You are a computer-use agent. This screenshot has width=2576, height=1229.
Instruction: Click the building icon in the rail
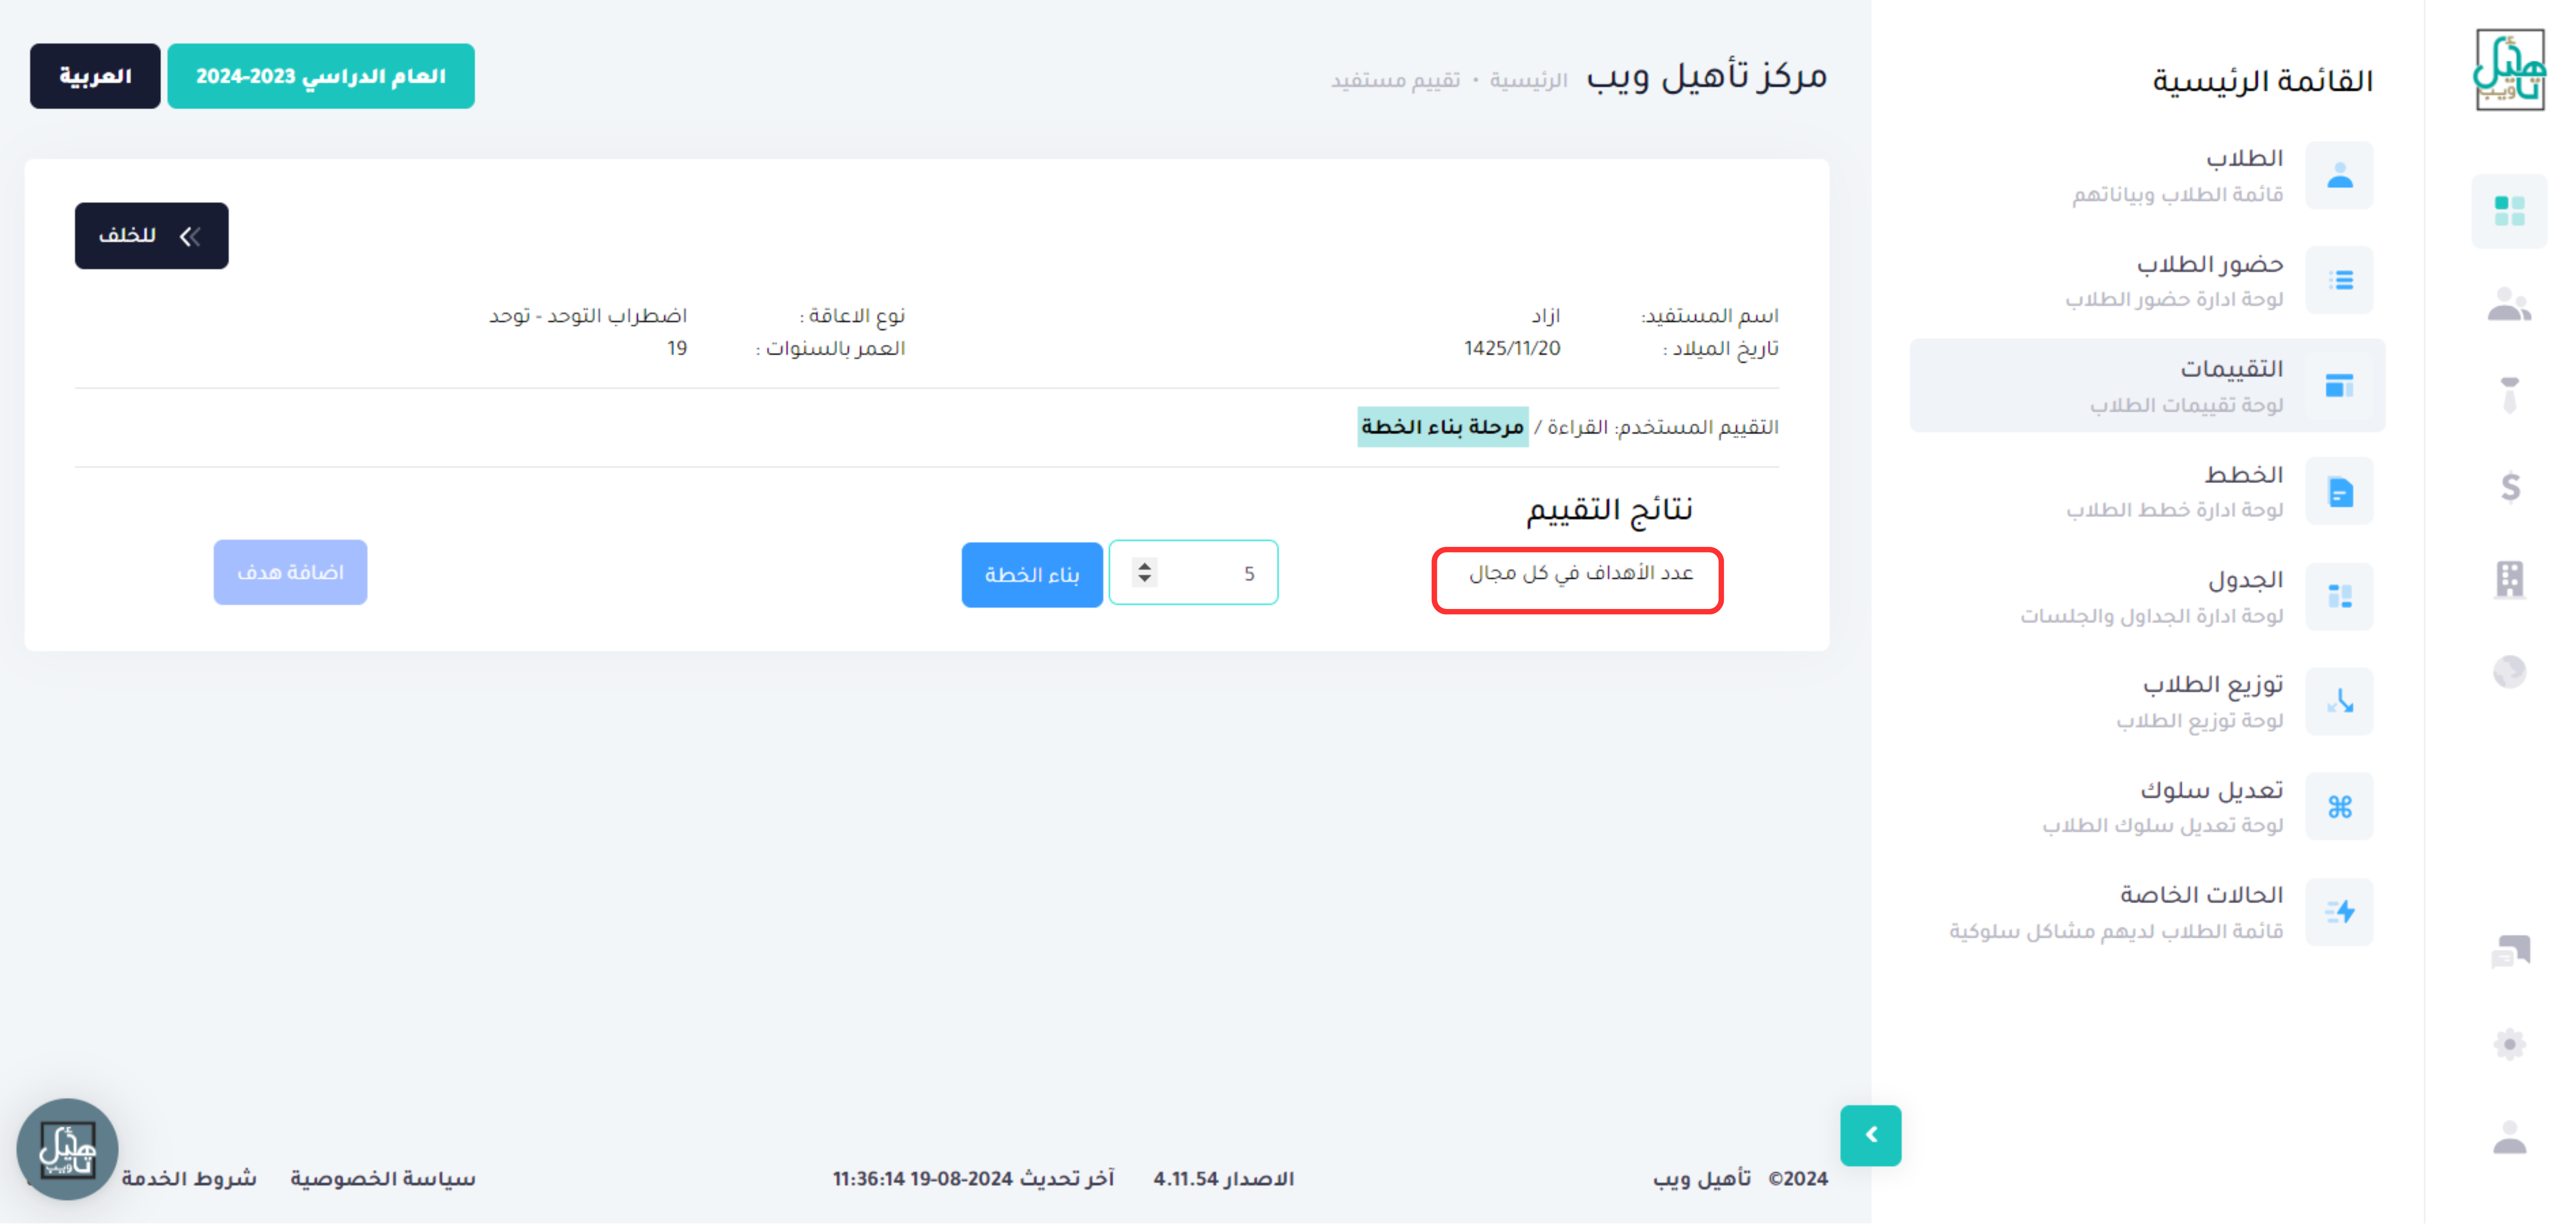point(2509,580)
